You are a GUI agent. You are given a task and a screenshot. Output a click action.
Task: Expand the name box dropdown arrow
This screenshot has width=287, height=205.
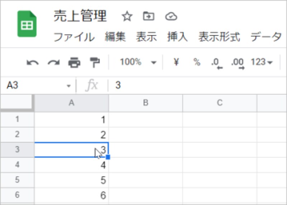point(69,86)
